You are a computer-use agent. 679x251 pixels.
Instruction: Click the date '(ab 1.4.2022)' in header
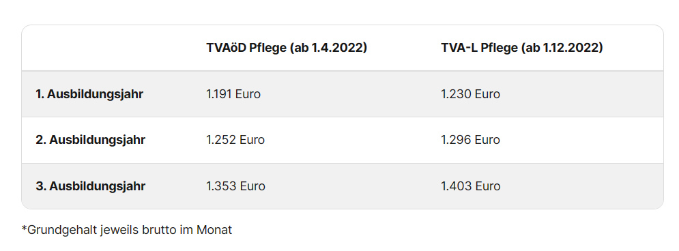pos(328,48)
